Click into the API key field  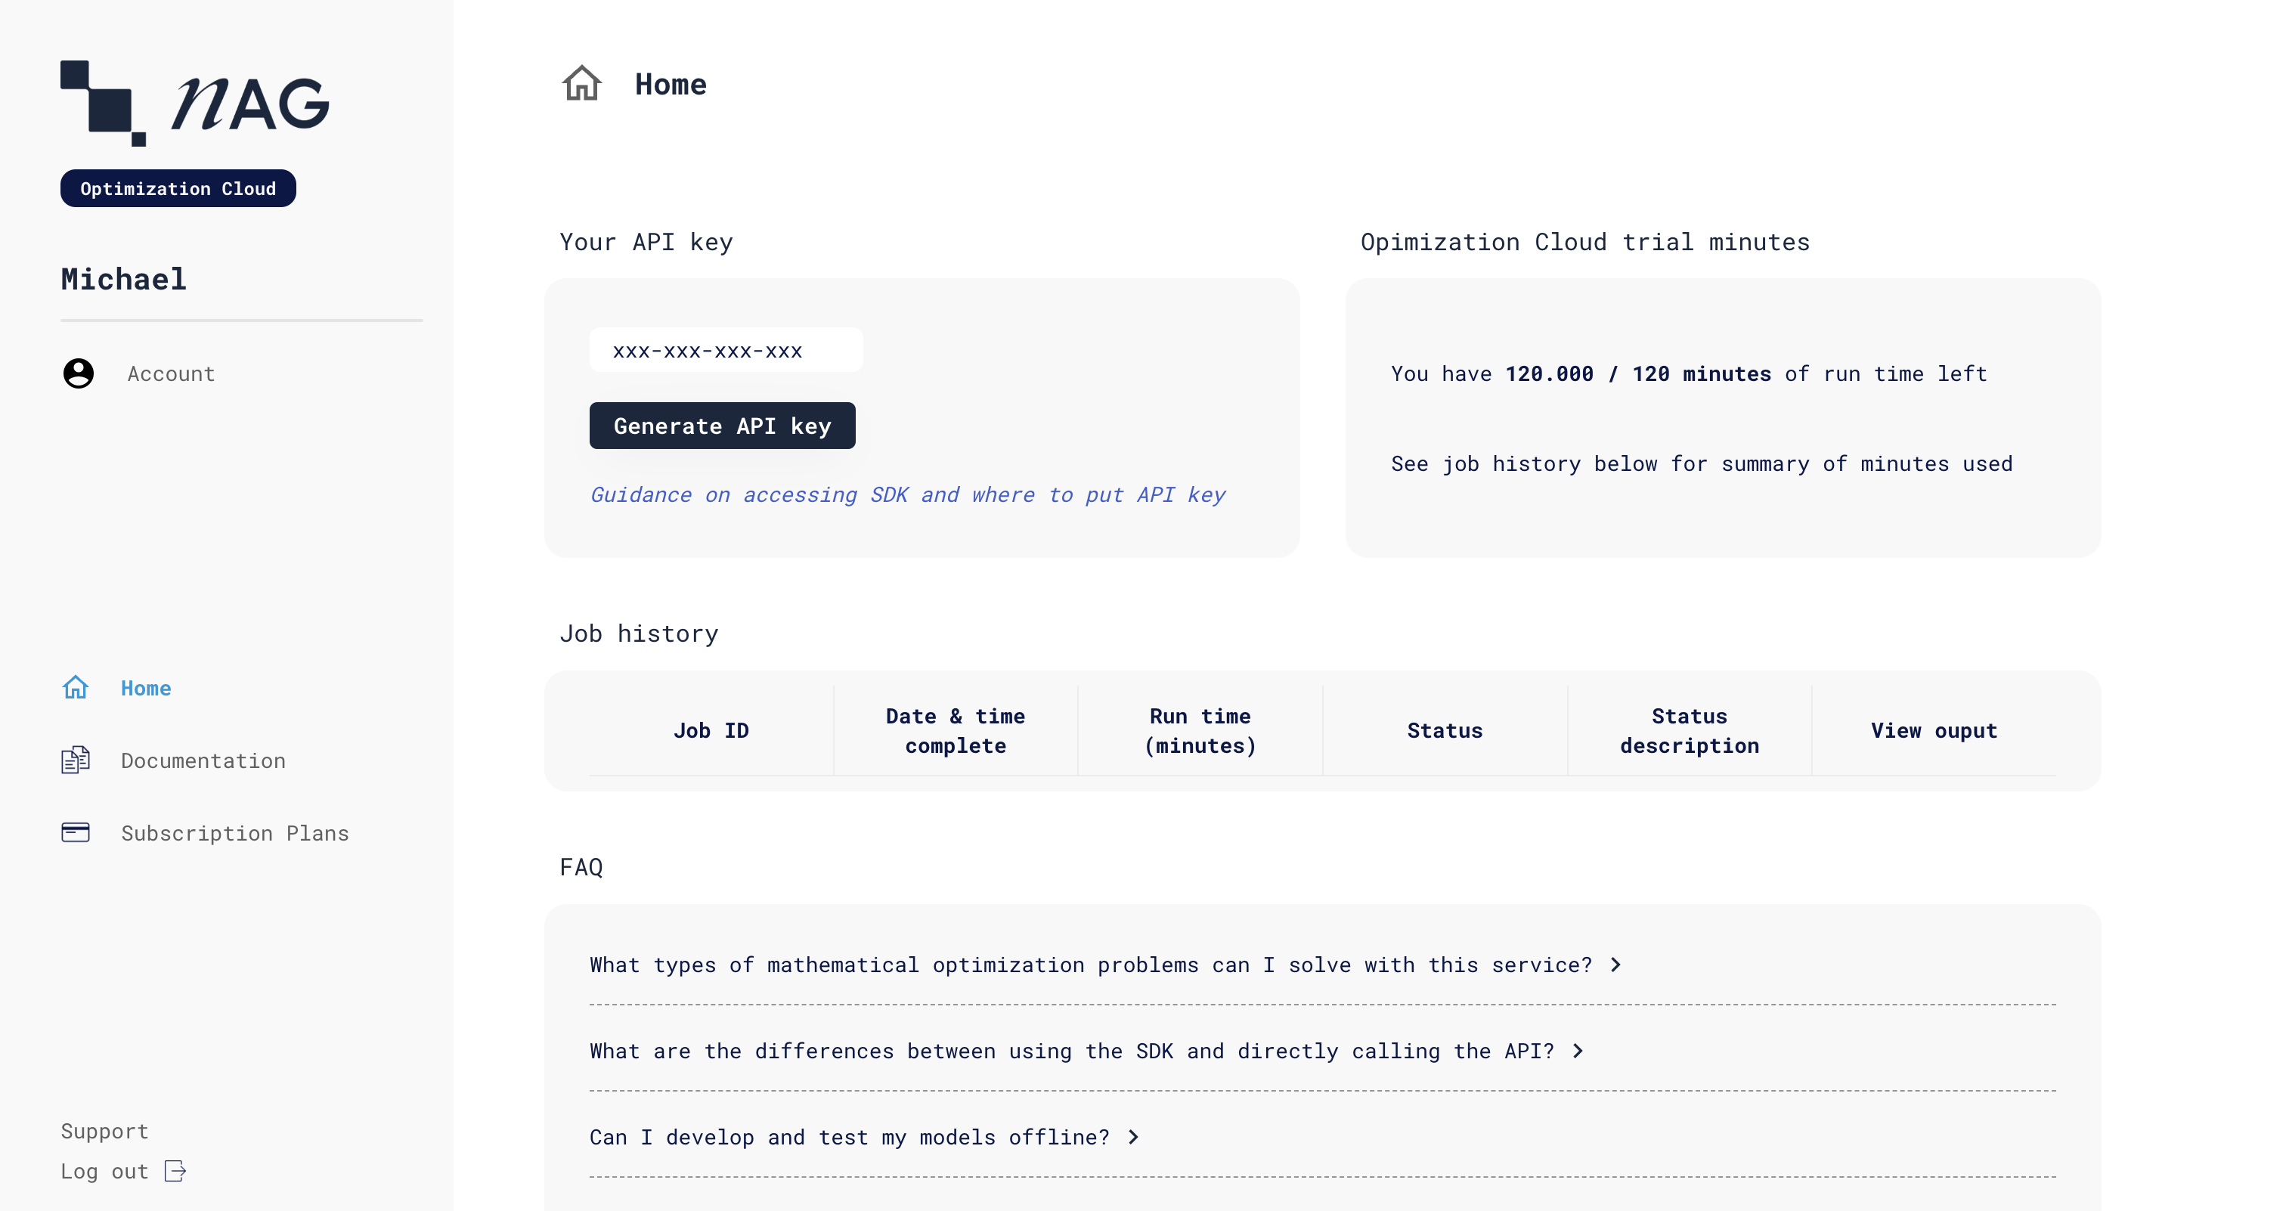point(725,351)
